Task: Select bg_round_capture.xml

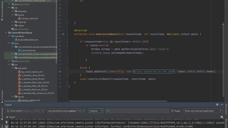Action: click(30, 72)
